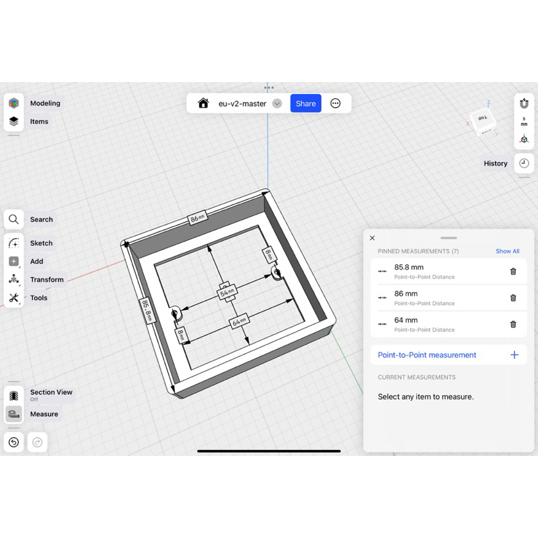Image resolution: width=538 pixels, height=538 pixels.
Task: Open the History clock icon
Action: click(x=524, y=163)
